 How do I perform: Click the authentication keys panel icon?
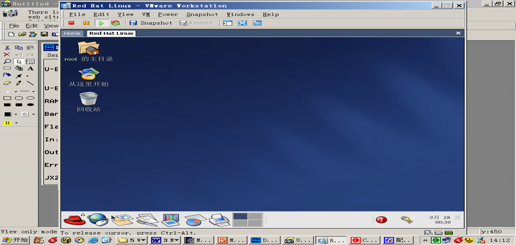[x=407, y=220]
